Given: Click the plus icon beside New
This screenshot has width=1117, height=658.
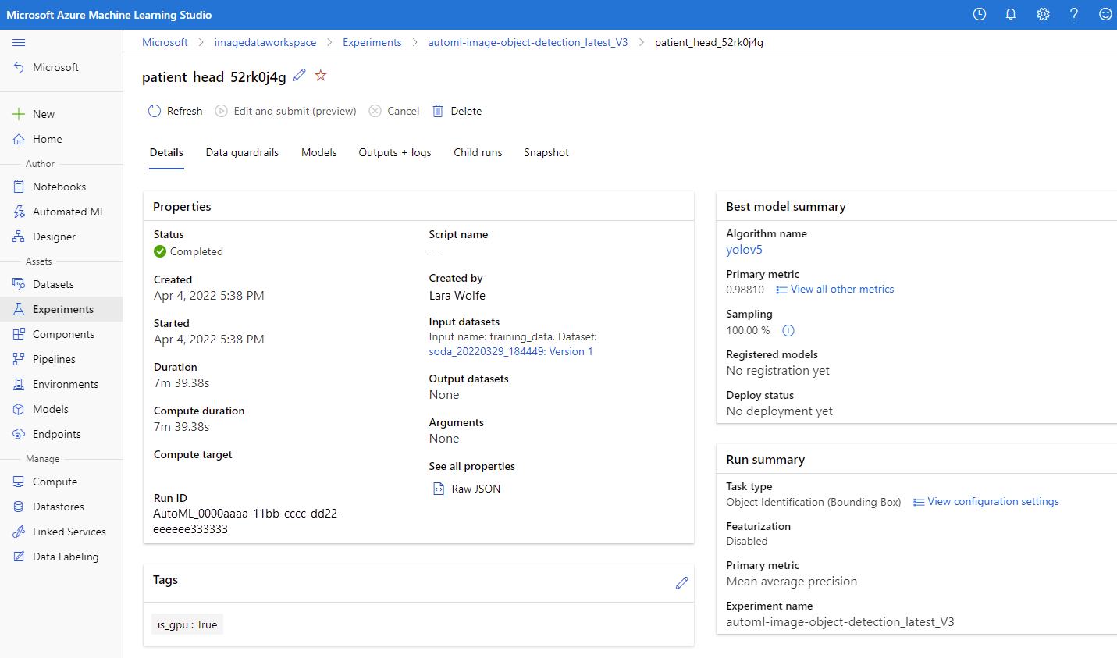Looking at the screenshot, I should coord(19,114).
